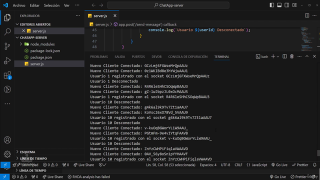The height and width of the screenshot is (180, 320).
Task: Open package.json file
Action: (41, 57)
